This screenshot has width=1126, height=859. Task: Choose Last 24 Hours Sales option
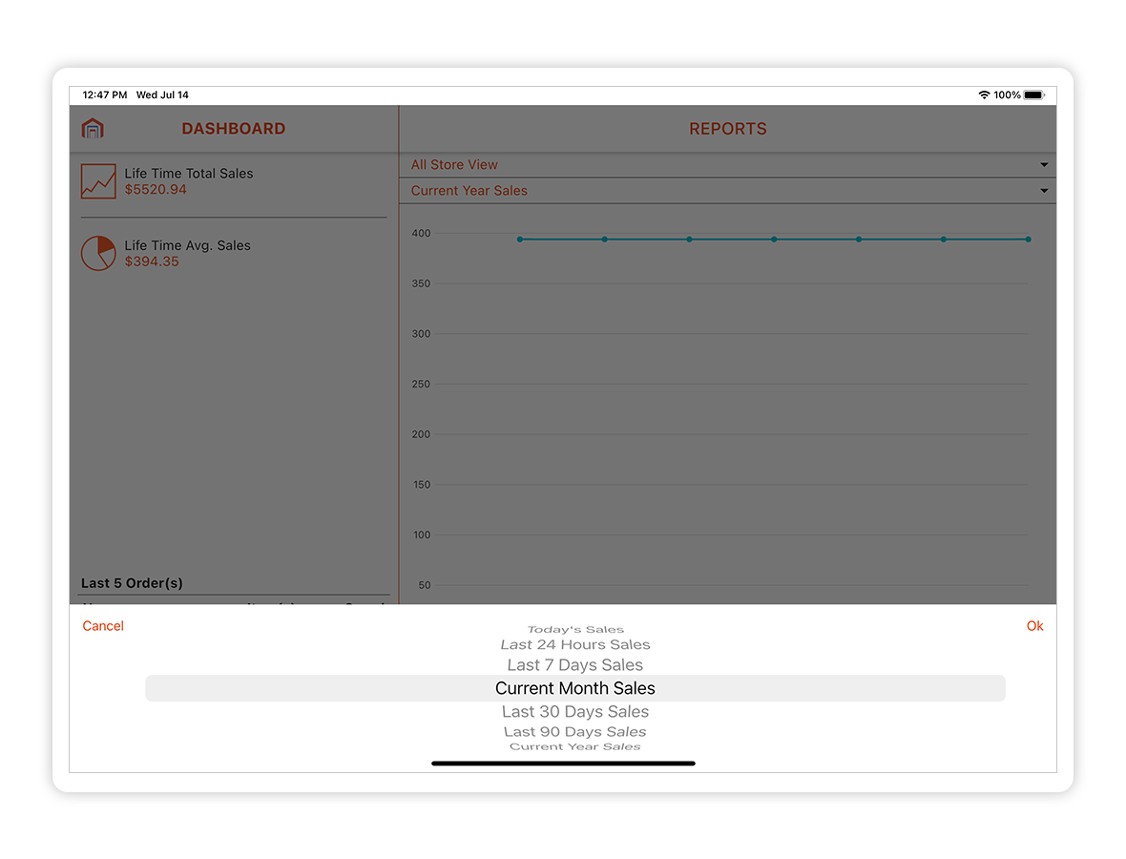tap(575, 644)
